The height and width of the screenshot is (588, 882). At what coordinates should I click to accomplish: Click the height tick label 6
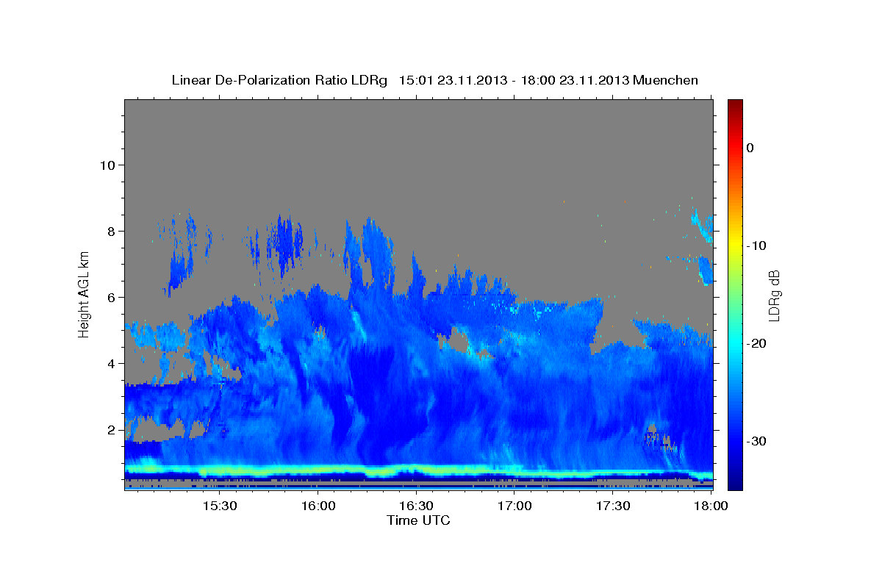(x=111, y=297)
